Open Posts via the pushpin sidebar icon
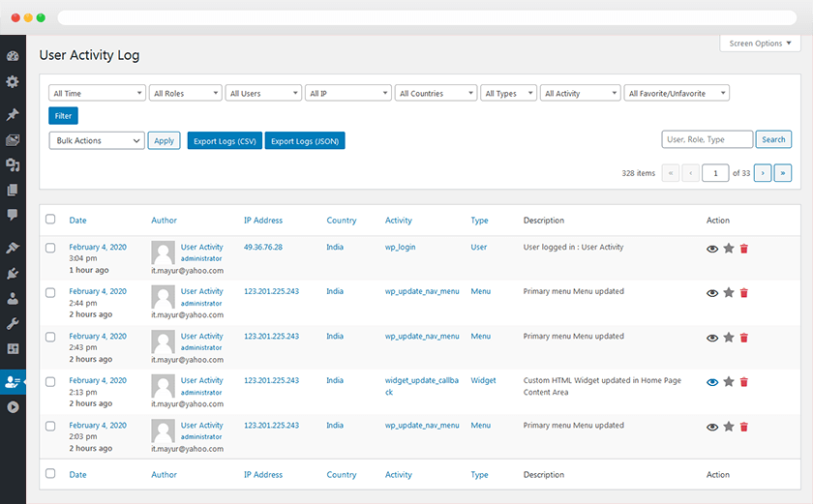The image size is (813, 504). (13, 115)
